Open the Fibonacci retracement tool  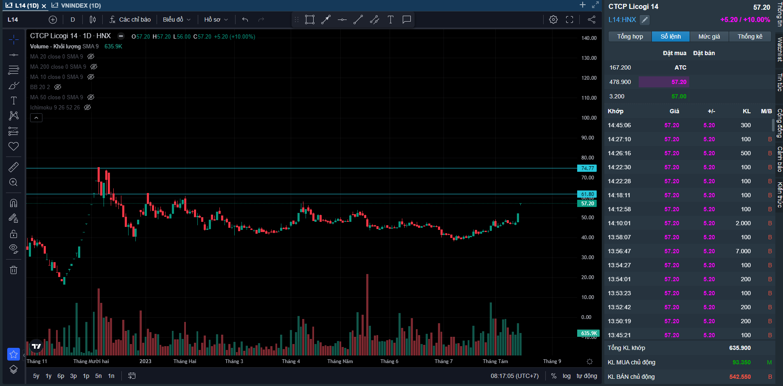click(x=14, y=70)
